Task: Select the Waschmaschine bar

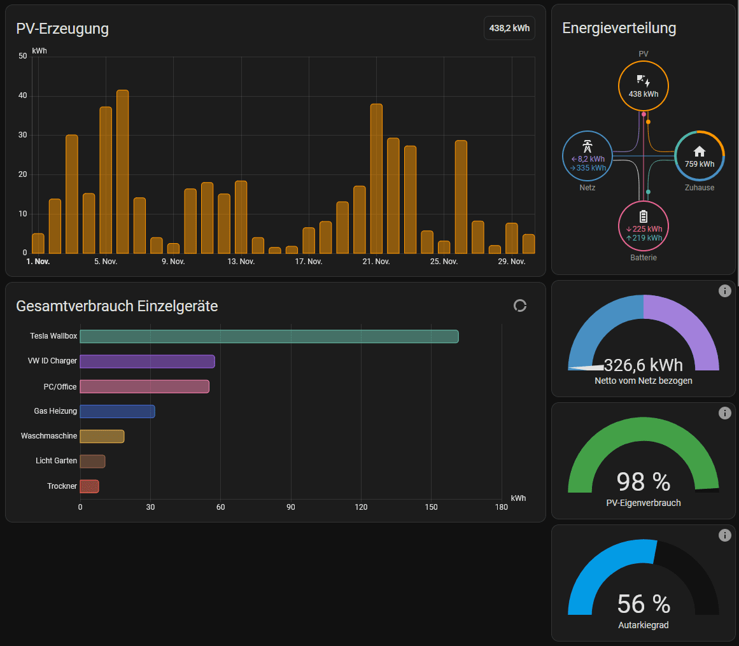Action: 102,437
